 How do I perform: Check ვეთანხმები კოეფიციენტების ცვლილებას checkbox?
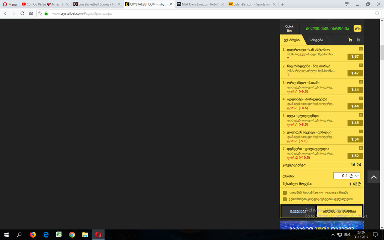pyautogui.click(x=285, y=199)
